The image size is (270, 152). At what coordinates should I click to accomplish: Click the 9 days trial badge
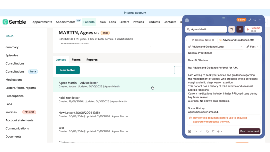[241, 19]
